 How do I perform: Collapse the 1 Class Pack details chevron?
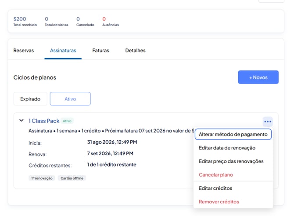point(22,121)
